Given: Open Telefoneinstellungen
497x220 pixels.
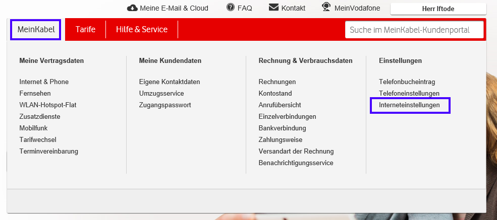Looking at the screenshot, I should pyautogui.click(x=409, y=94).
